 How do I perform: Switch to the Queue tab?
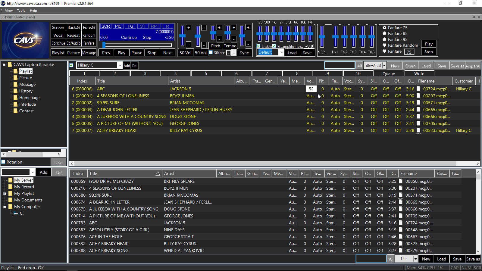389,73
